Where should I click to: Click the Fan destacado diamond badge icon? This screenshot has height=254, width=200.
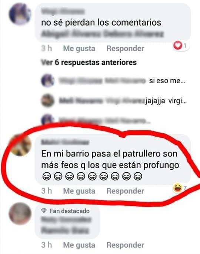[x=44, y=211]
